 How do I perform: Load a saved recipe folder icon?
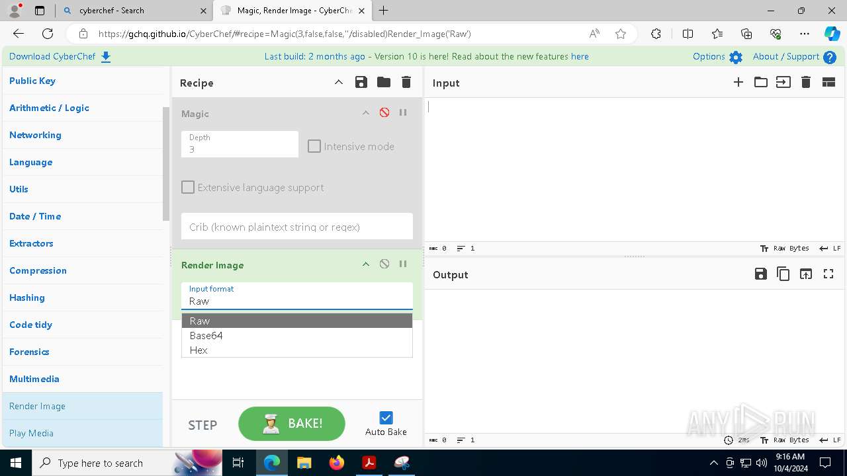coord(383,82)
